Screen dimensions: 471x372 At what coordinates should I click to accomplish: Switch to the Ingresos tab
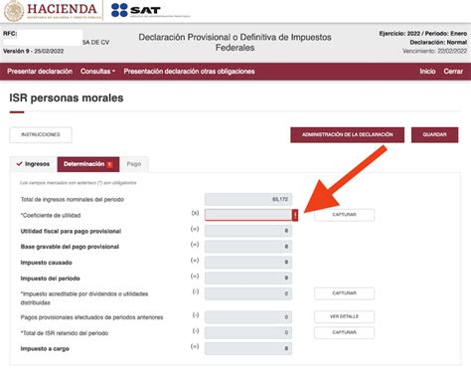[33, 164]
